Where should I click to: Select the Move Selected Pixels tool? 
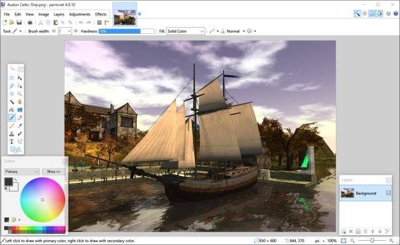(x=20, y=78)
